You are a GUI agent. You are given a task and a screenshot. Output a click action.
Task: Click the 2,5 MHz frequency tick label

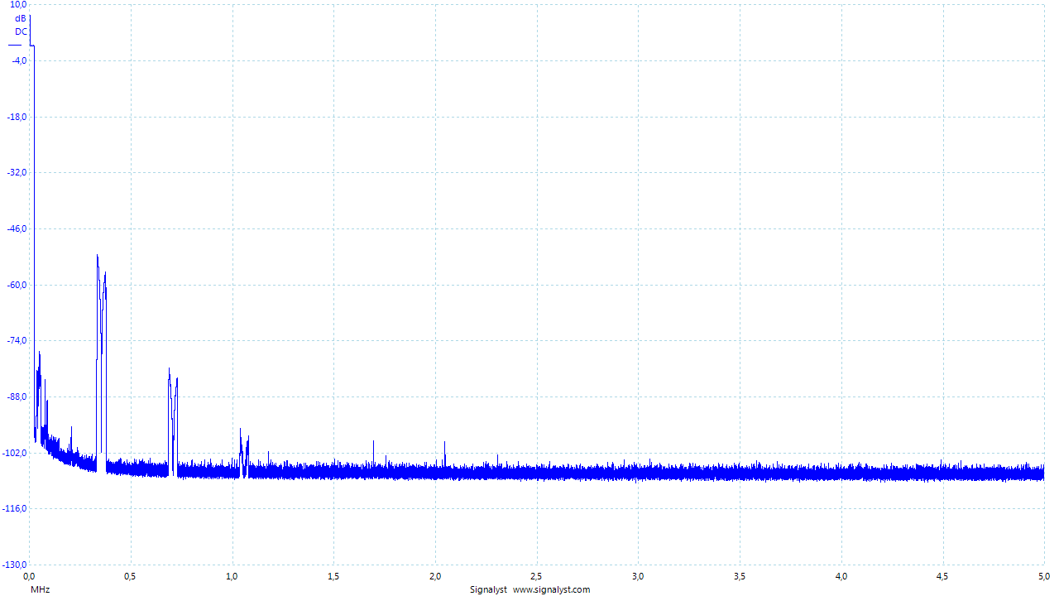tap(537, 575)
